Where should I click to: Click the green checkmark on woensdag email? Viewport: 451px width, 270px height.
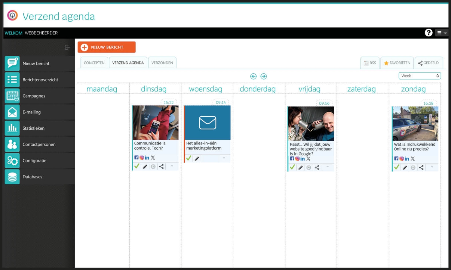189,158
